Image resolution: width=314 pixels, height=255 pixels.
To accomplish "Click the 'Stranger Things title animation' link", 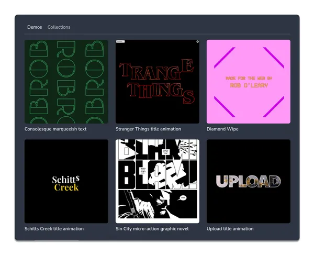I will pyautogui.click(x=148, y=129).
